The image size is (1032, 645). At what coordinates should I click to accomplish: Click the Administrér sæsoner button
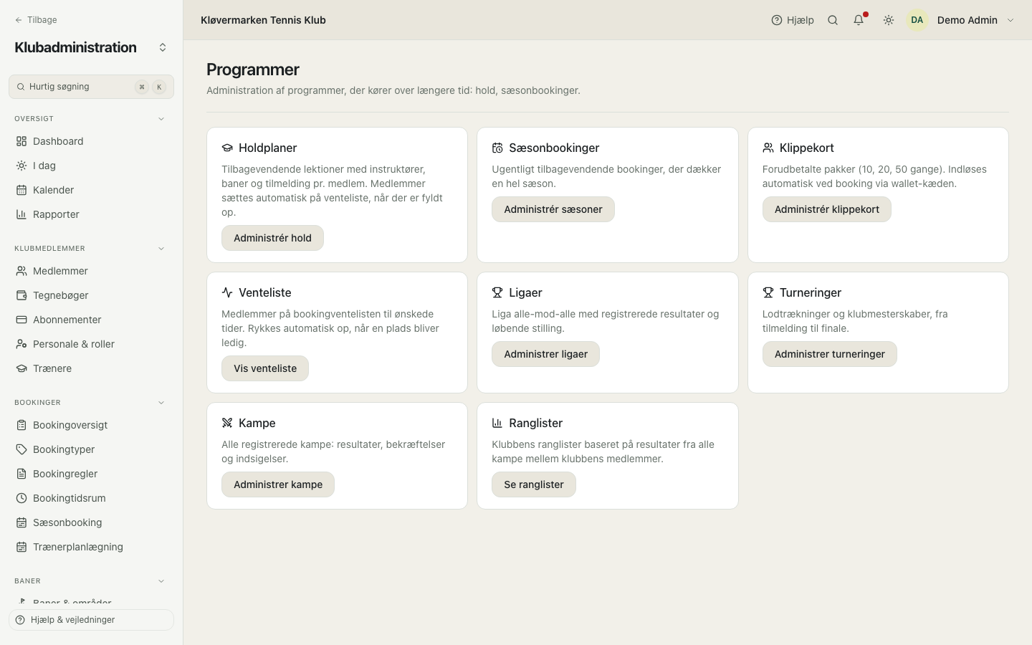(553, 209)
